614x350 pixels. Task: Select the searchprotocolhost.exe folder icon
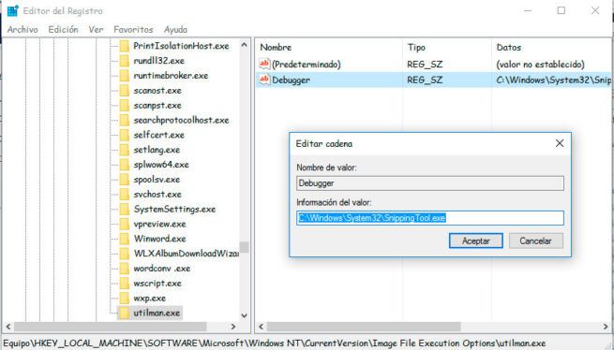pos(125,121)
